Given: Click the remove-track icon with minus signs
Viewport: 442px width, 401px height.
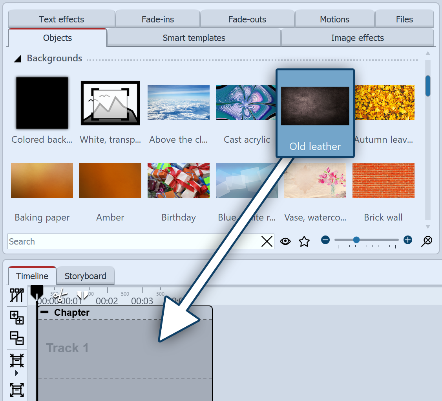Looking at the screenshot, I should (16, 337).
